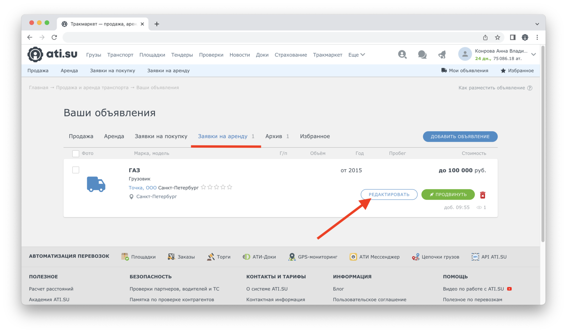The height and width of the screenshot is (333, 567).
Task: Open Цепочки грузов in the footer
Action: coord(436,257)
